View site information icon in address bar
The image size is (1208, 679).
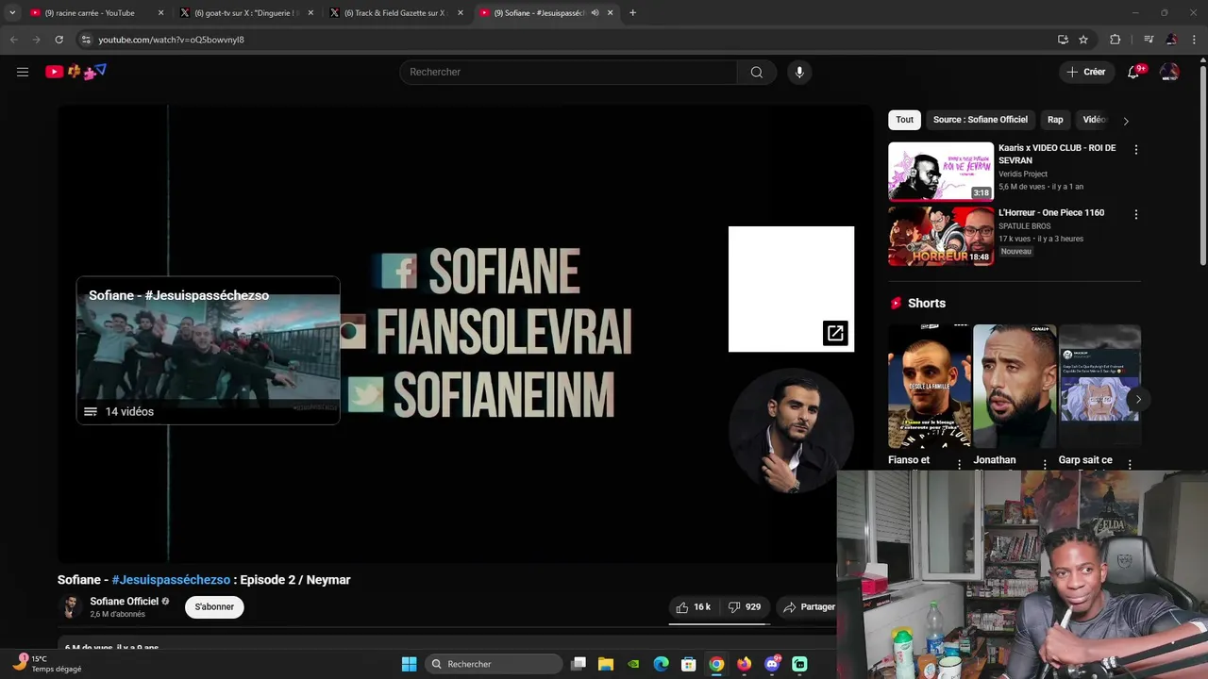tap(86, 40)
